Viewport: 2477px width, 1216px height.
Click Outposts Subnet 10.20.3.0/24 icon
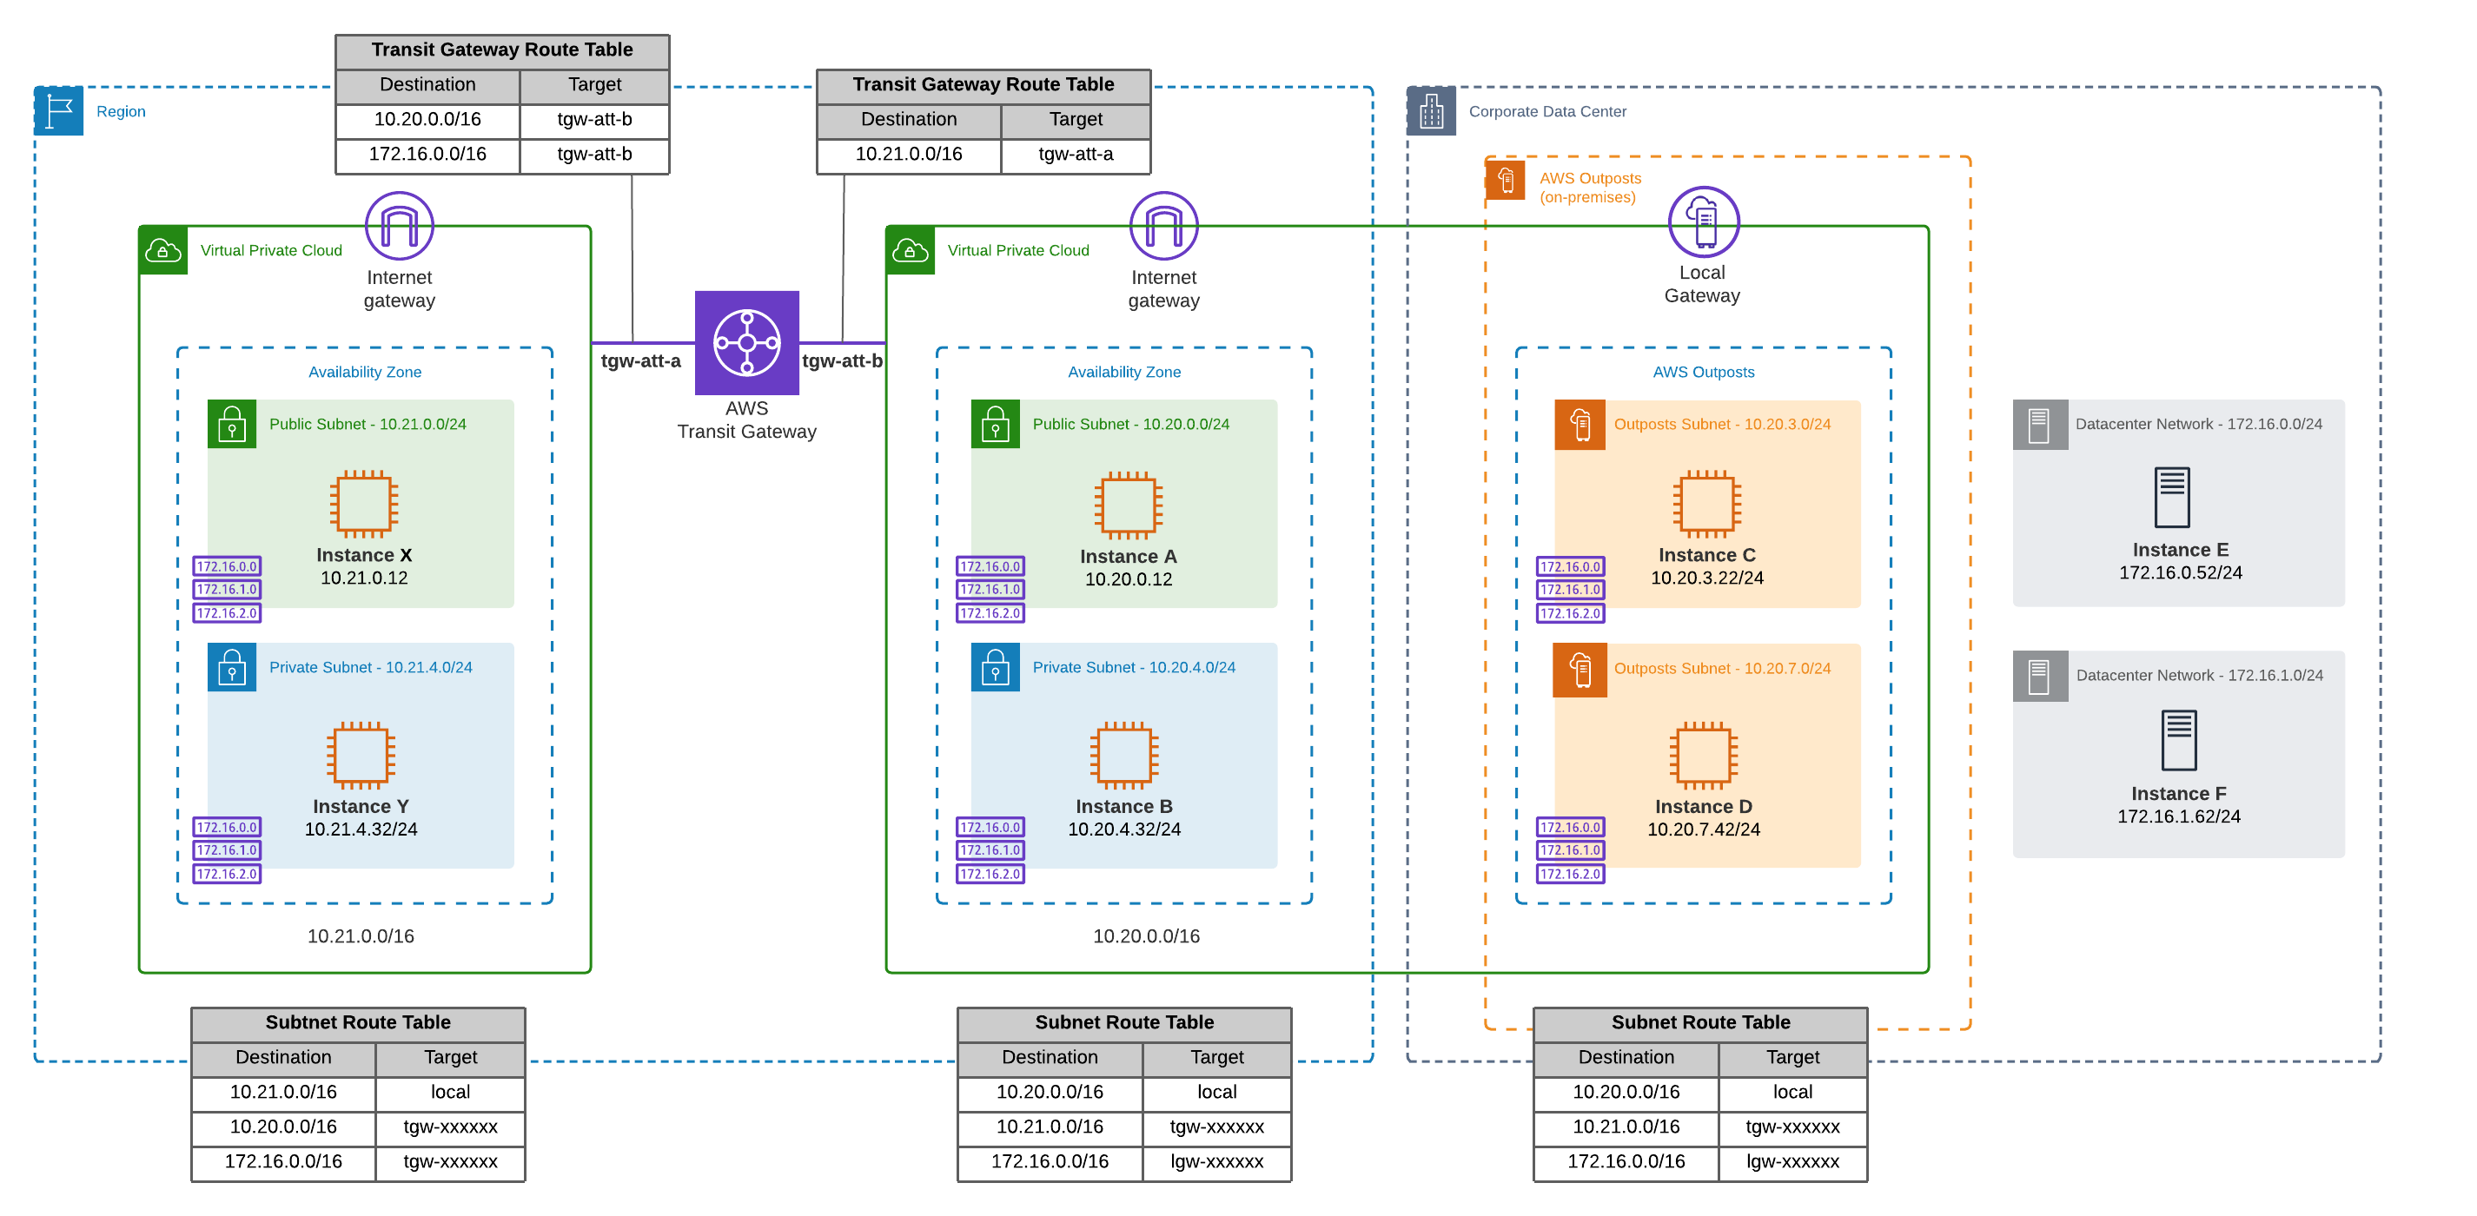[x=1580, y=424]
